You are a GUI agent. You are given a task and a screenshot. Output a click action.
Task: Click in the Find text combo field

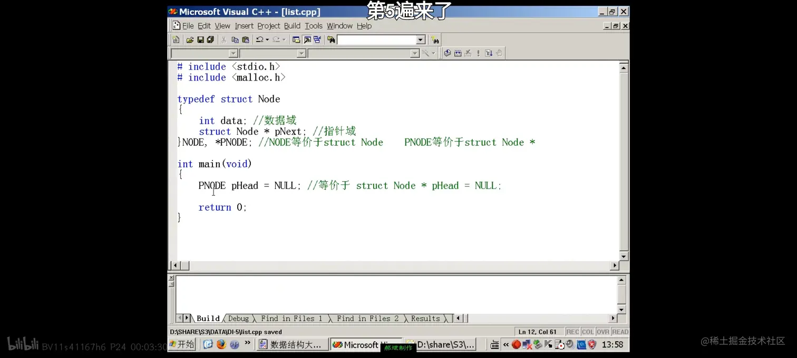click(376, 40)
